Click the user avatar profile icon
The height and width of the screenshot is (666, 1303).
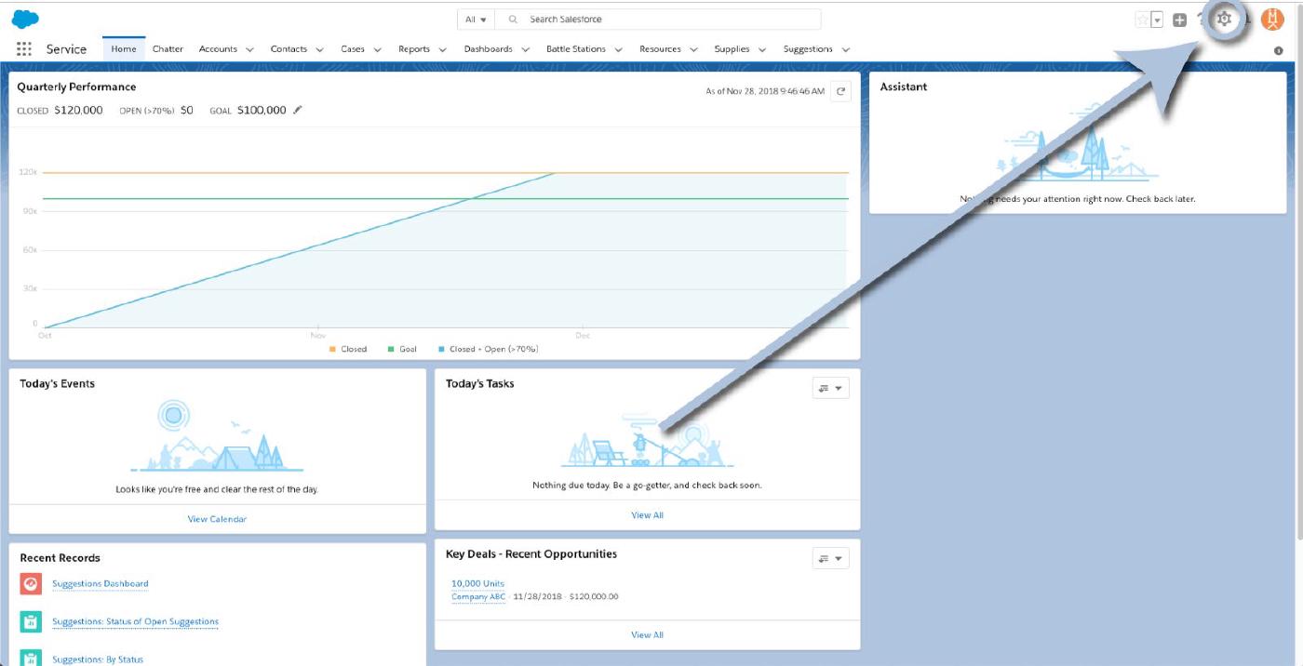(x=1272, y=20)
